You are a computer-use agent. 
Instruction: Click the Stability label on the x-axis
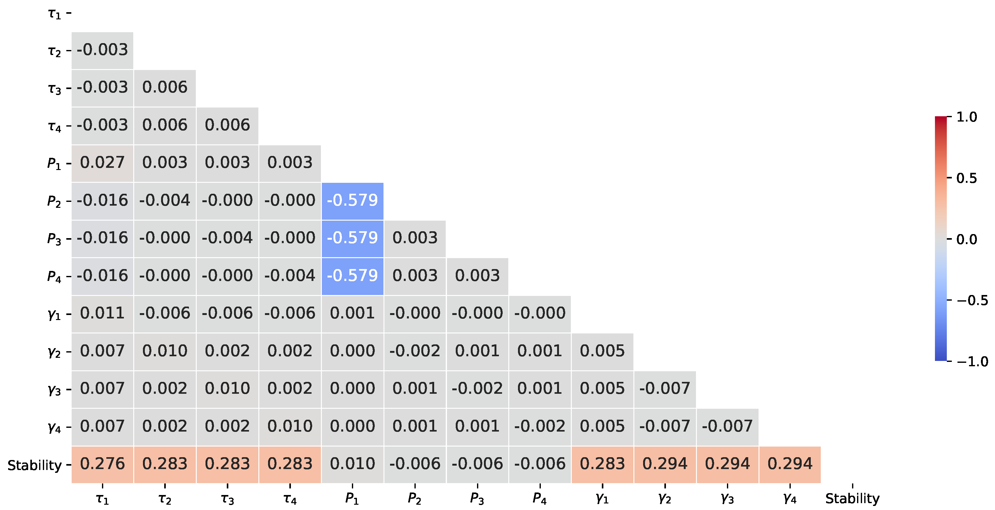(852, 498)
